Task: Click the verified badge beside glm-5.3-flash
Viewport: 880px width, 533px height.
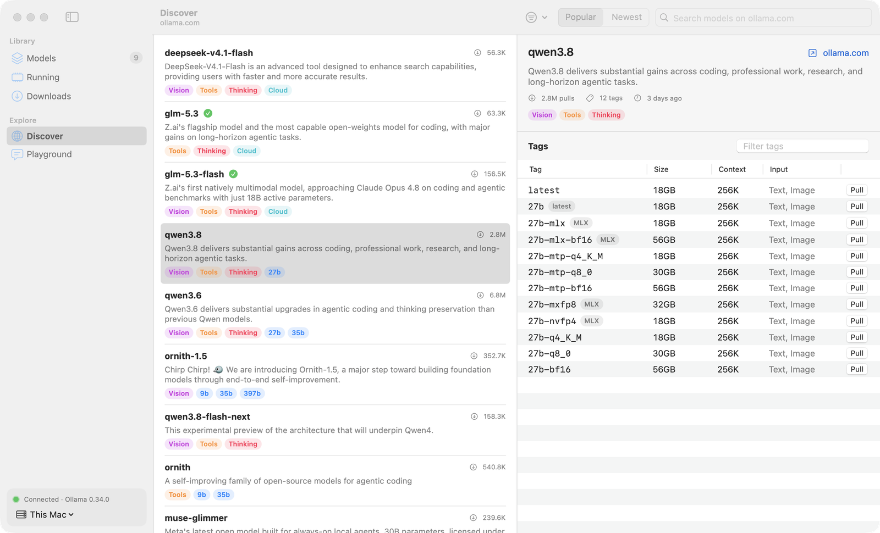Action: click(233, 174)
